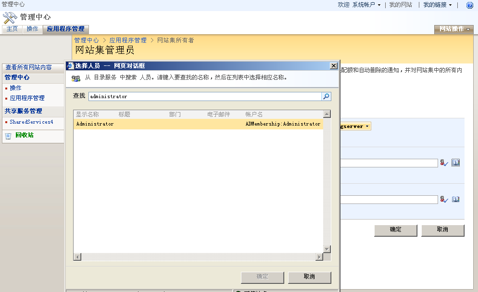Image resolution: width=478 pixels, height=292 pixels.
Task: Click second check names icon
Action: click(x=444, y=200)
